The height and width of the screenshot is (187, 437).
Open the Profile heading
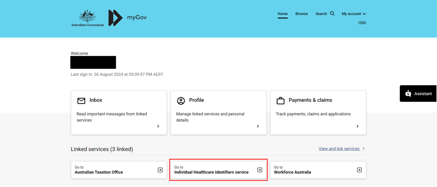tap(196, 100)
